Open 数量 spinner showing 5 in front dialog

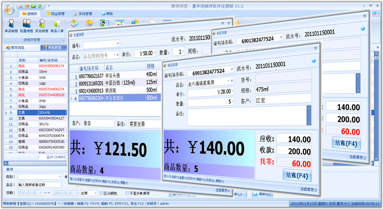(233, 101)
